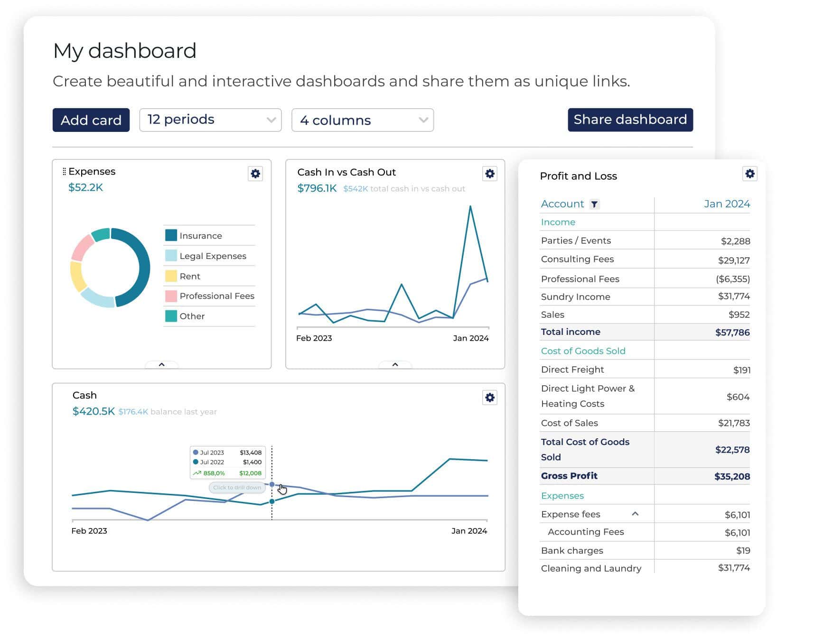Click the green growth trend icon in the tooltip
The image size is (833, 639).
point(198,473)
